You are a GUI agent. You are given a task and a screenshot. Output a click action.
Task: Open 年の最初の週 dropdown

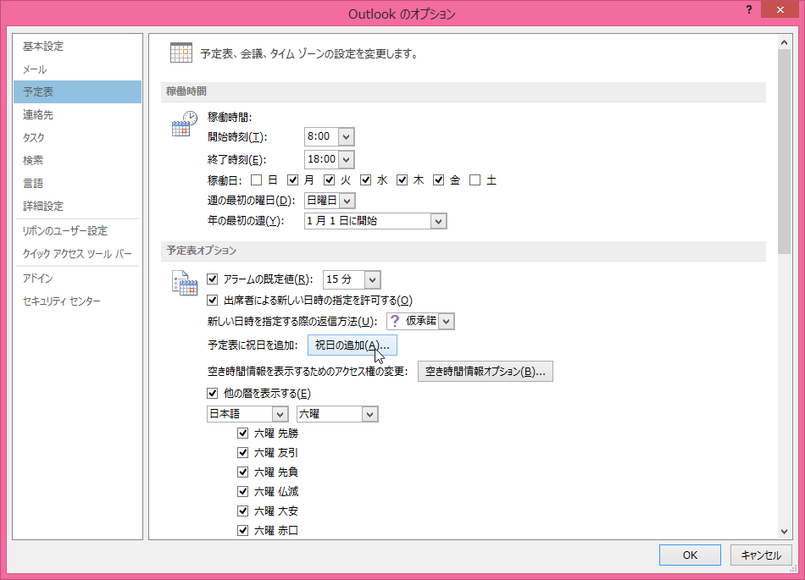point(438,222)
